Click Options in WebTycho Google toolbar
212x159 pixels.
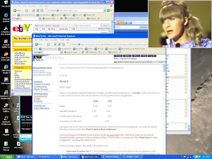click(x=113, y=52)
